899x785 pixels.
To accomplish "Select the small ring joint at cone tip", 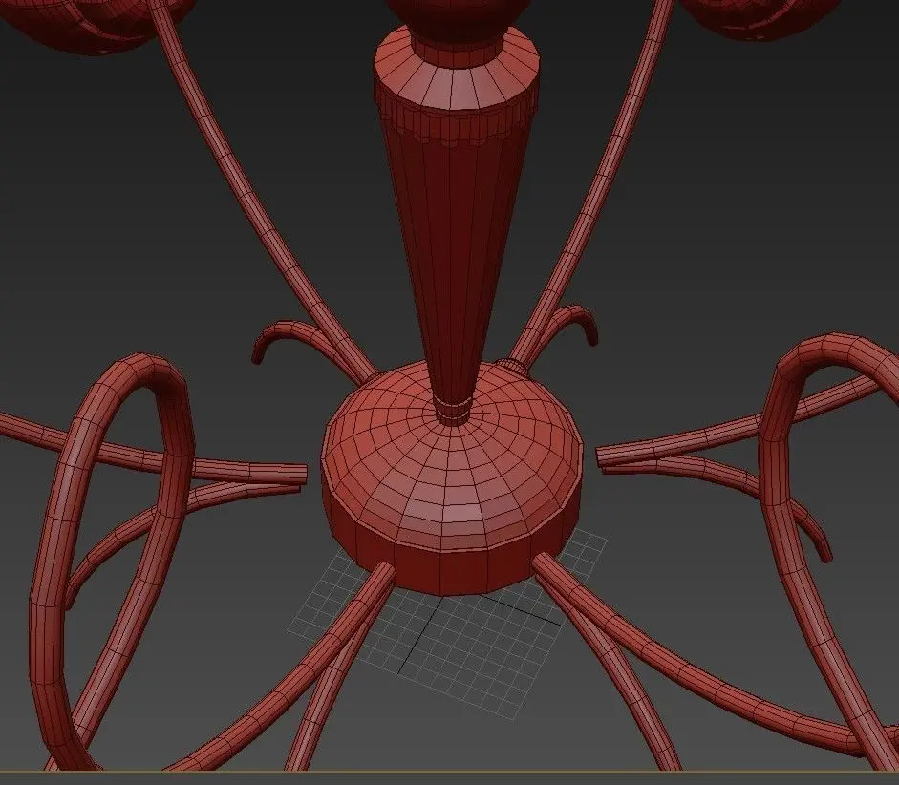I will [452, 412].
